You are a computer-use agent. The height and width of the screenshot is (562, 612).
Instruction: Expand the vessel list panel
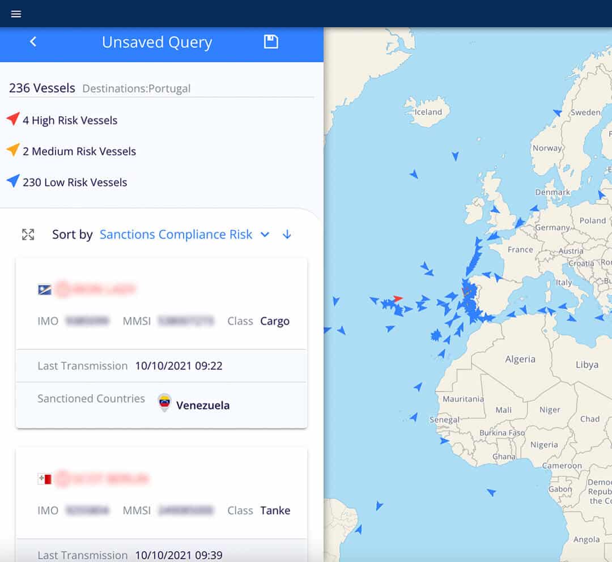click(x=28, y=235)
